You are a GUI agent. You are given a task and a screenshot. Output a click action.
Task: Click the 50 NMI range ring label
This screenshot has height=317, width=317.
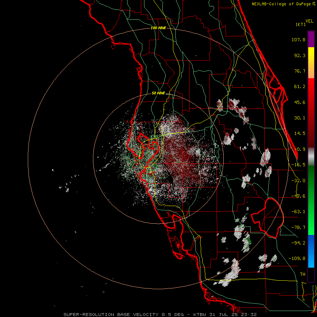tap(158, 93)
